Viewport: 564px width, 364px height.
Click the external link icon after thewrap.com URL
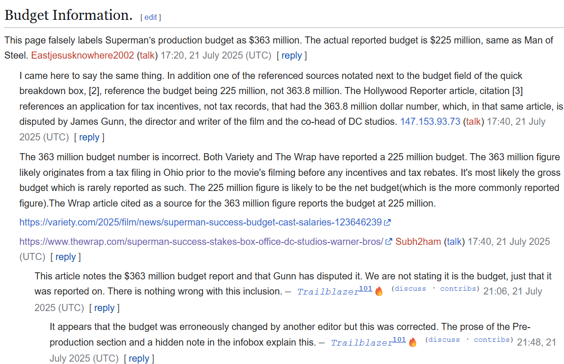pos(389,242)
